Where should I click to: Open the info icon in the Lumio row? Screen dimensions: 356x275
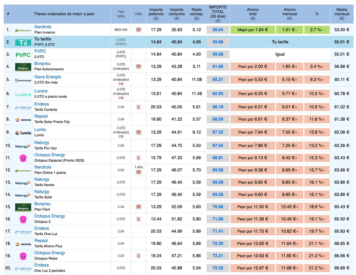click(138, 132)
